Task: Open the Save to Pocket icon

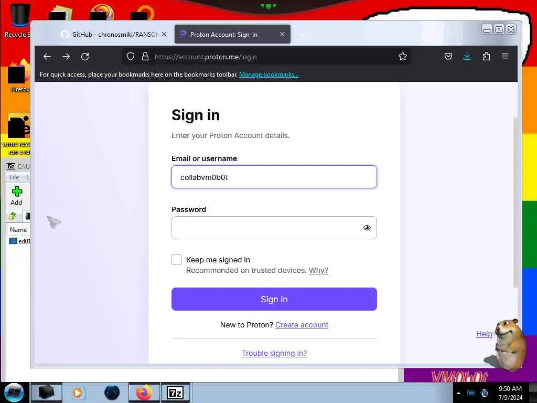Action: tap(448, 56)
